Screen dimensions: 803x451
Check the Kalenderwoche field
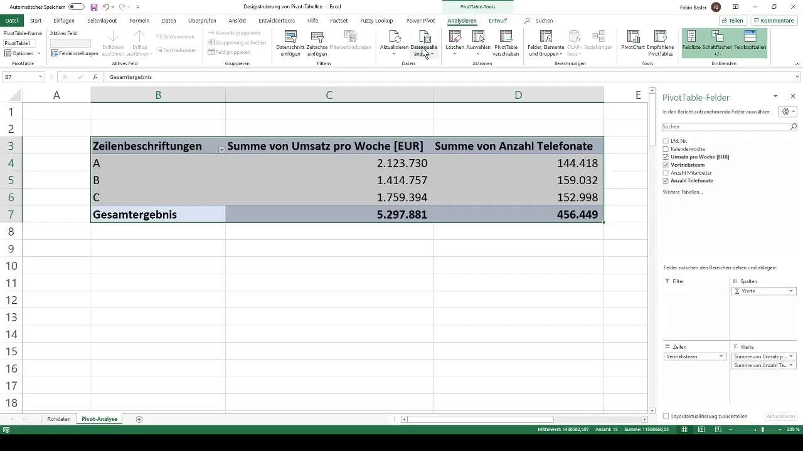666,149
